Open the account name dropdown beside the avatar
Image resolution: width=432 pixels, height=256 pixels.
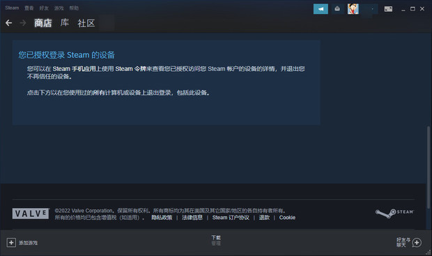click(x=369, y=9)
